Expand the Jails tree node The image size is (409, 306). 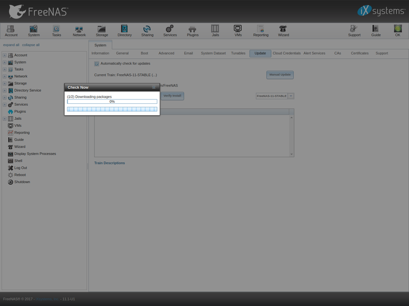click(5, 119)
